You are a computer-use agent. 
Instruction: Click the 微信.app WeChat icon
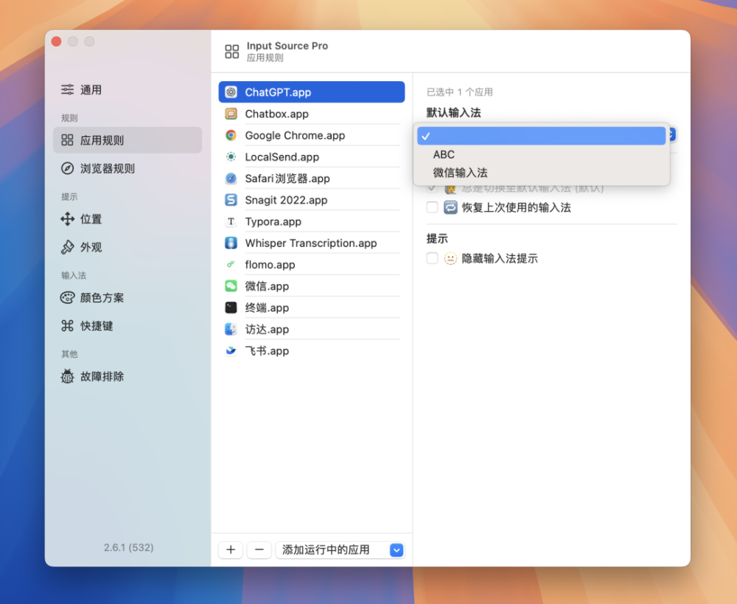(231, 286)
